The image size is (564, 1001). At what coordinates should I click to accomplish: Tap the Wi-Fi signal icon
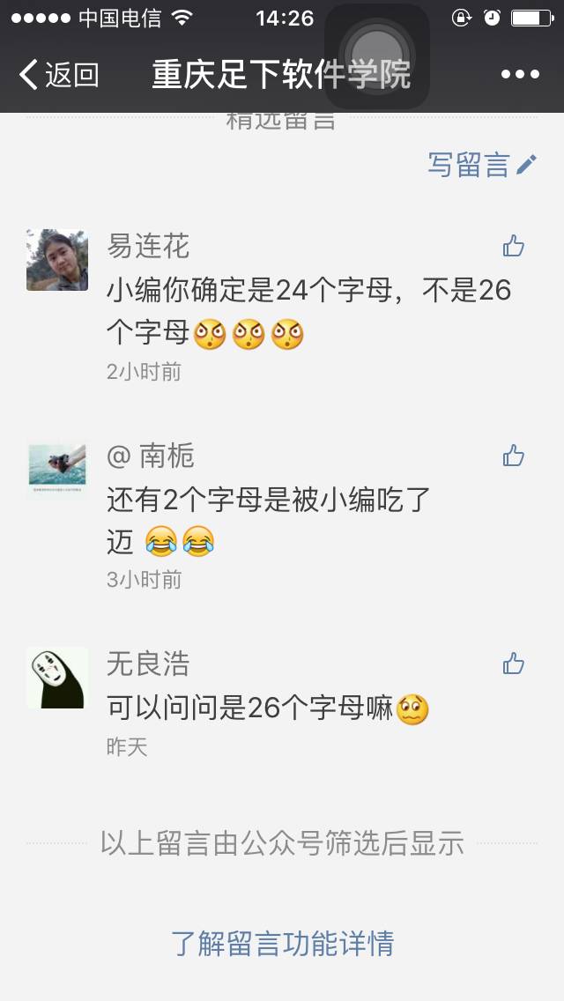(x=182, y=18)
